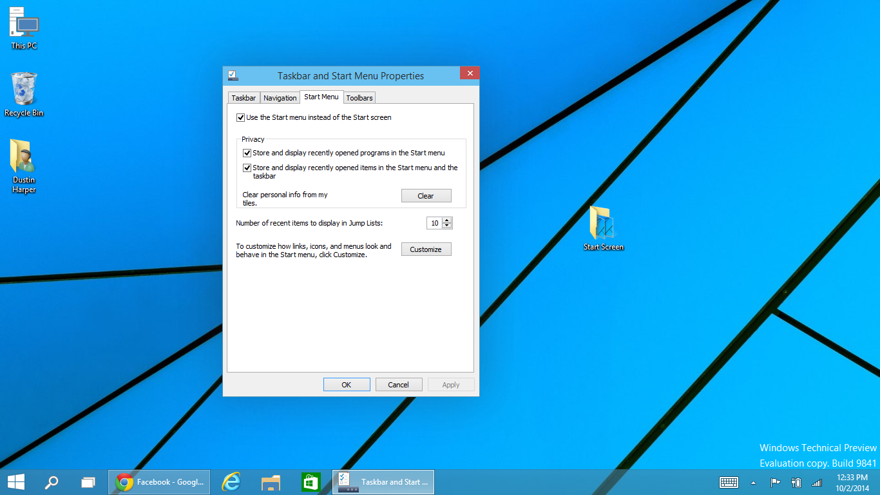Viewport: 880px width, 495px height.
Task: Click the Customize button
Action: coord(426,249)
